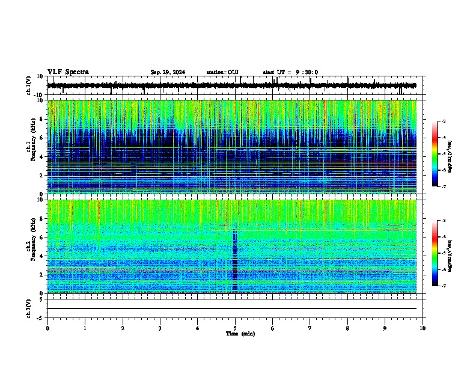The width and height of the screenshot is (476, 368).
Task: Select the date text "Sep. 29, 2024"
Action: tap(168, 72)
